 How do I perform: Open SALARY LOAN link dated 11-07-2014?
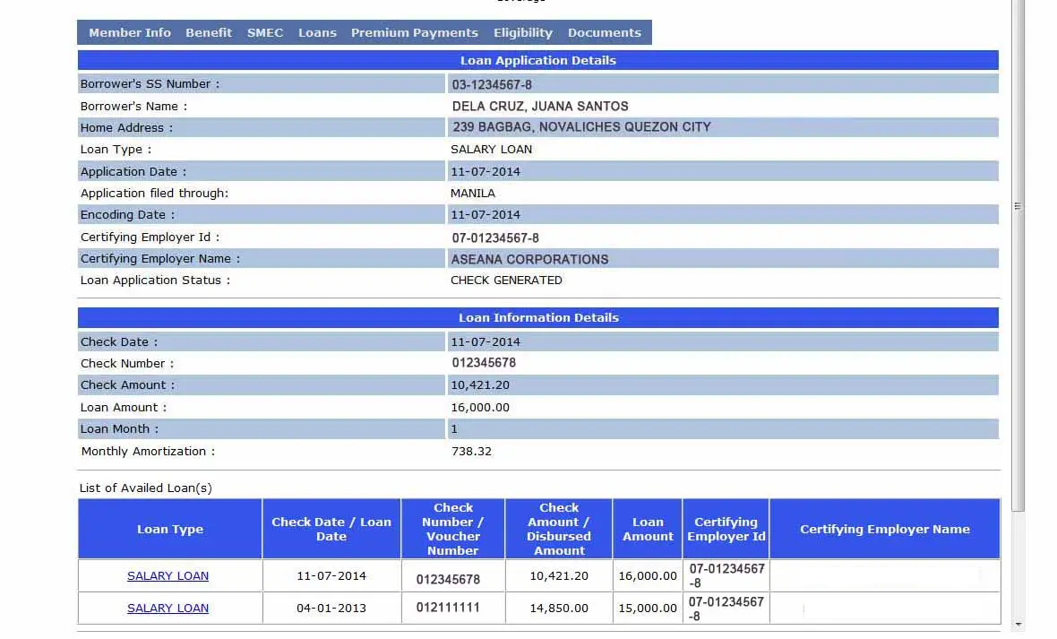tap(168, 575)
